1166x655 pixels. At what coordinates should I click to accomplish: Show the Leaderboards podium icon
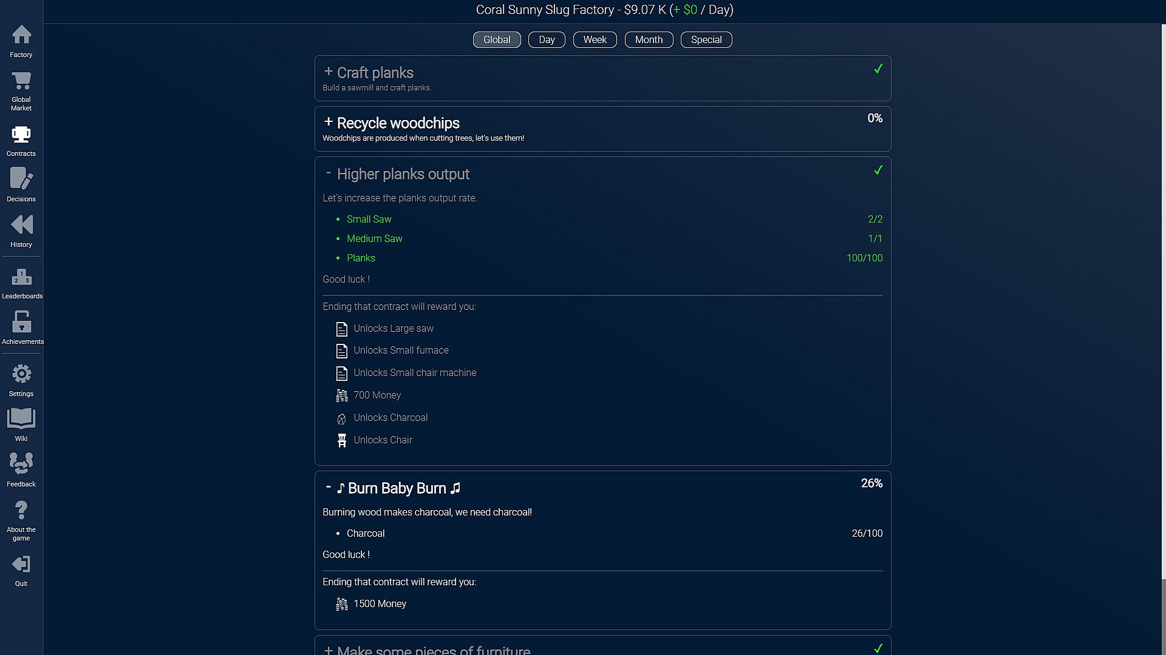21,277
